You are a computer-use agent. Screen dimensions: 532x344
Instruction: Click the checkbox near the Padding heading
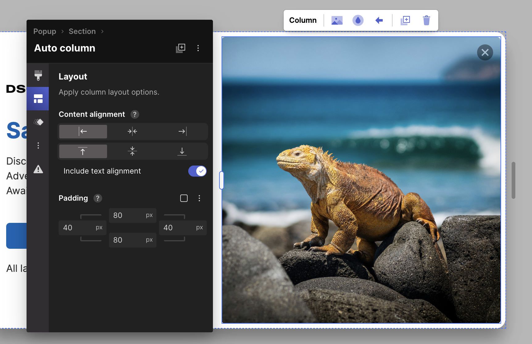click(x=184, y=198)
